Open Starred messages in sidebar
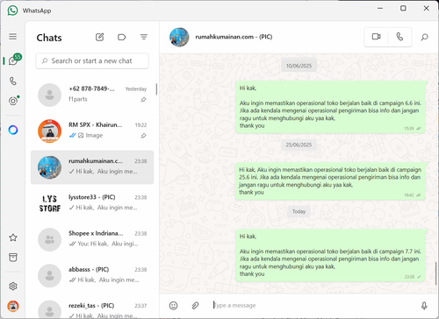439x319 pixels. click(13, 237)
